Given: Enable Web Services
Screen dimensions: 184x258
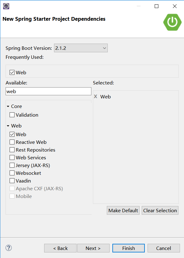Looking at the screenshot, I should (x=12, y=157).
